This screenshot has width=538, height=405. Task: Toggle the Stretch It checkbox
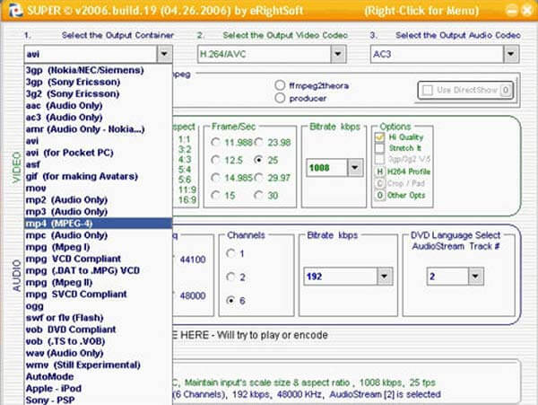(379, 148)
